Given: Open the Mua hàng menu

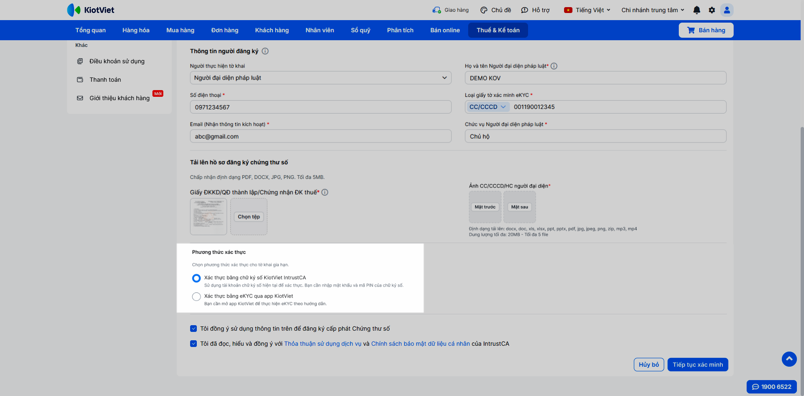Looking at the screenshot, I should (180, 30).
